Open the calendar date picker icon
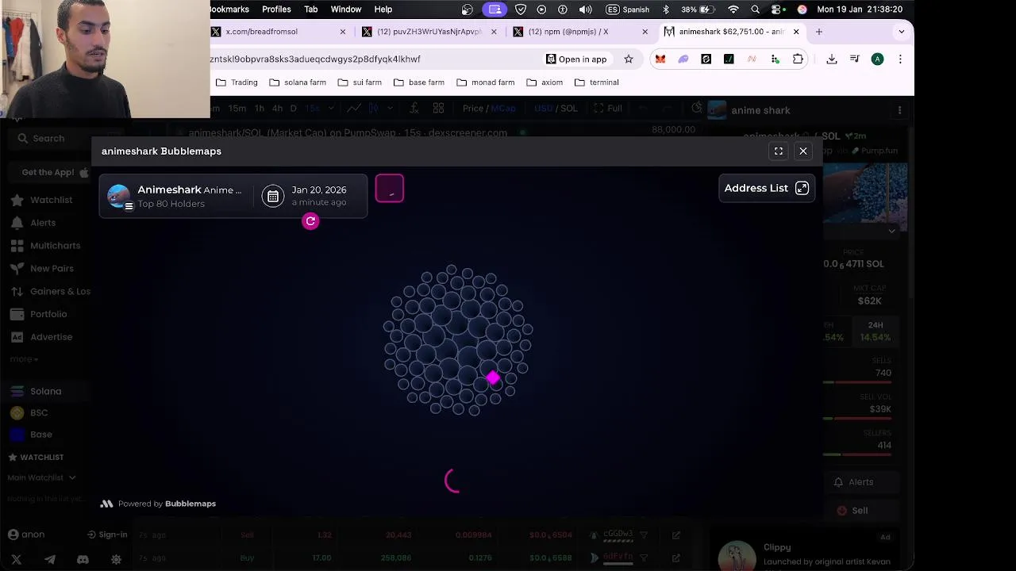 272,196
